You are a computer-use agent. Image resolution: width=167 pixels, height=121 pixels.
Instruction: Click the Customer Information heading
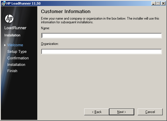click(x=66, y=11)
